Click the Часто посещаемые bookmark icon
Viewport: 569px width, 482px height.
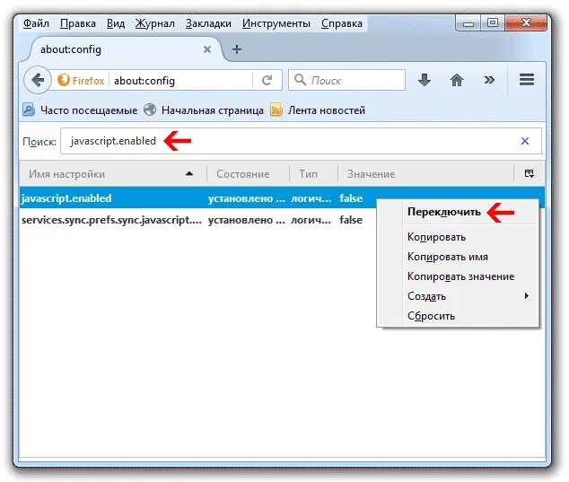[29, 110]
